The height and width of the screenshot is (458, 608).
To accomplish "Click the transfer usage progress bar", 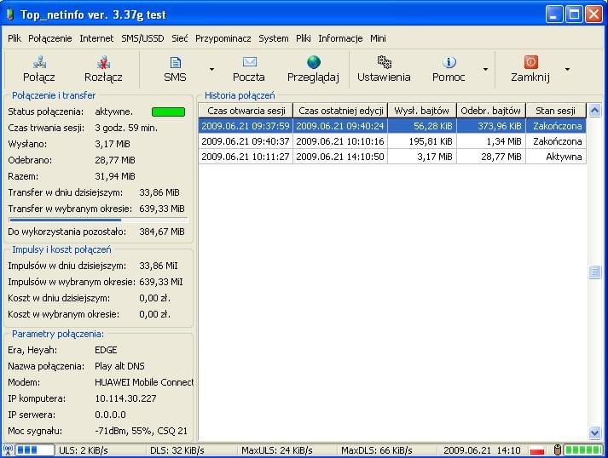I will click(98, 220).
